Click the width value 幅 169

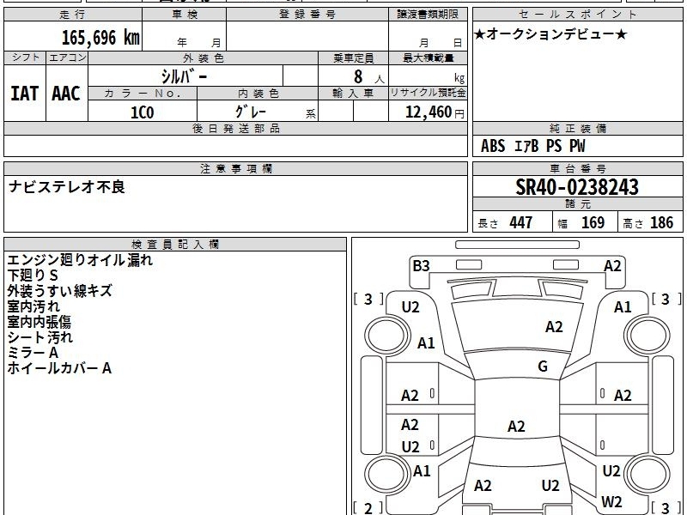tap(581, 222)
